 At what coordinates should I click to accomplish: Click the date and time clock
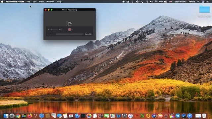[180, 2]
